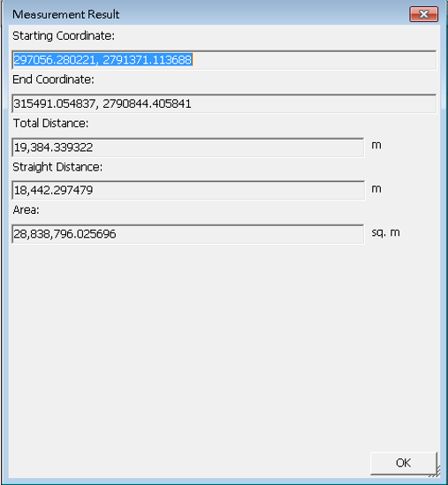
Task: Click the "sq. m" unit beside Area
Action: pyautogui.click(x=386, y=232)
